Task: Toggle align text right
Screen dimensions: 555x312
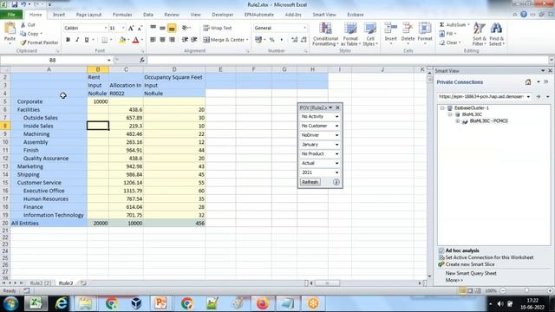Action: pos(172,40)
